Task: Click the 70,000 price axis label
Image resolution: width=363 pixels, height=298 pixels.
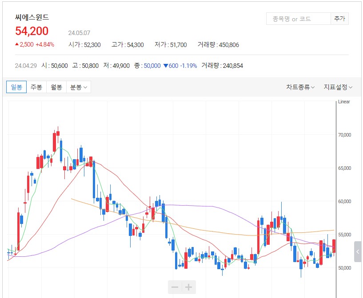Action: (x=345, y=135)
